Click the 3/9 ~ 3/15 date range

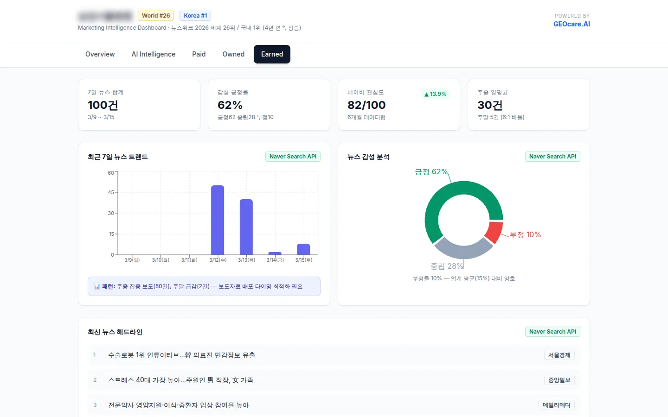pos(101,117)
